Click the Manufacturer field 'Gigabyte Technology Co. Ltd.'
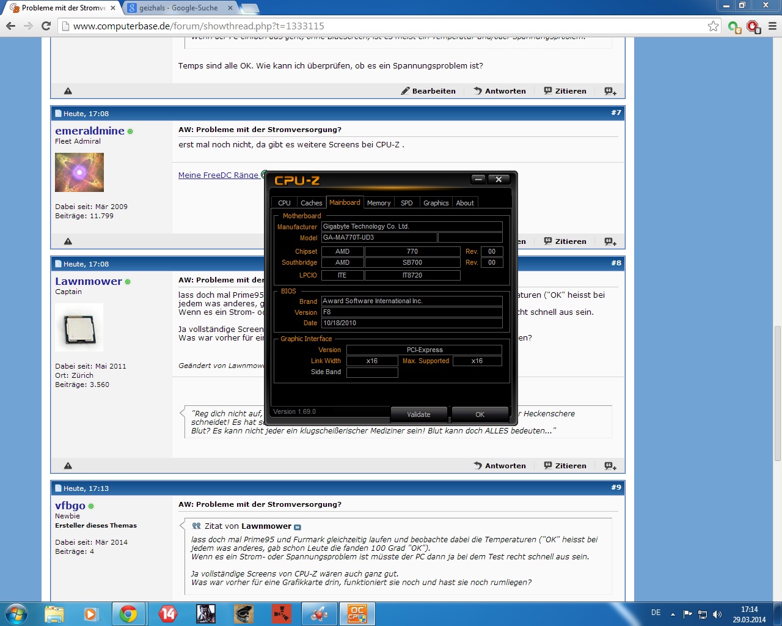 pyautogui.click(x=412, y=226)
